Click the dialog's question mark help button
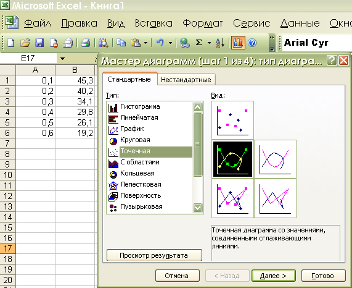 click(x=332, y=61)
